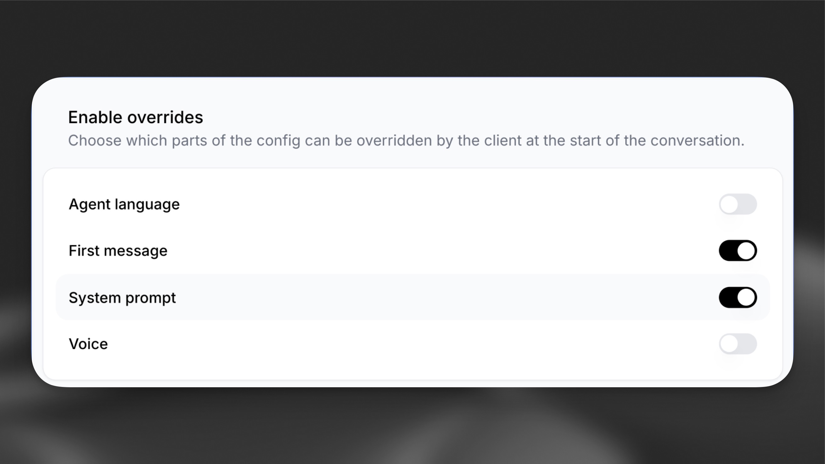Select the System prompt label
Image resolution: width=825 pixels, height=464 pixels.
coord(122,297)
